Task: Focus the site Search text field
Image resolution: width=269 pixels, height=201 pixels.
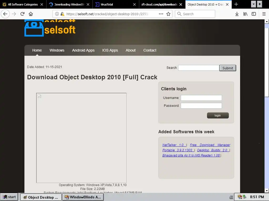Action: click(199, 68)
